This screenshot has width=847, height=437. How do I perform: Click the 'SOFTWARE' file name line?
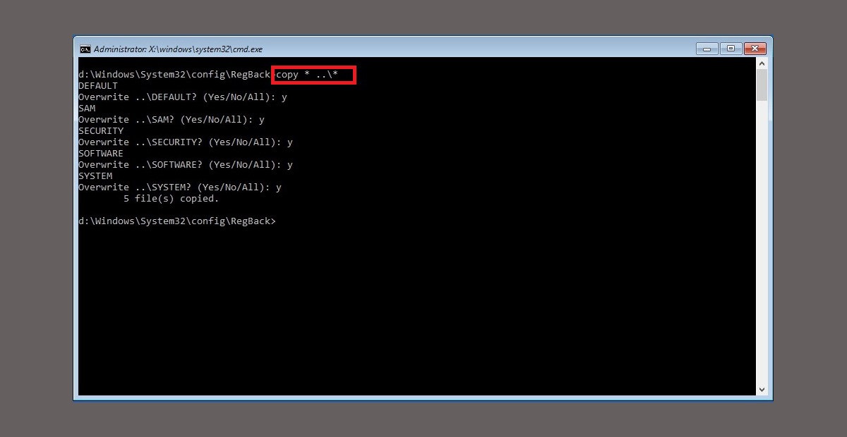coord(101,154)
